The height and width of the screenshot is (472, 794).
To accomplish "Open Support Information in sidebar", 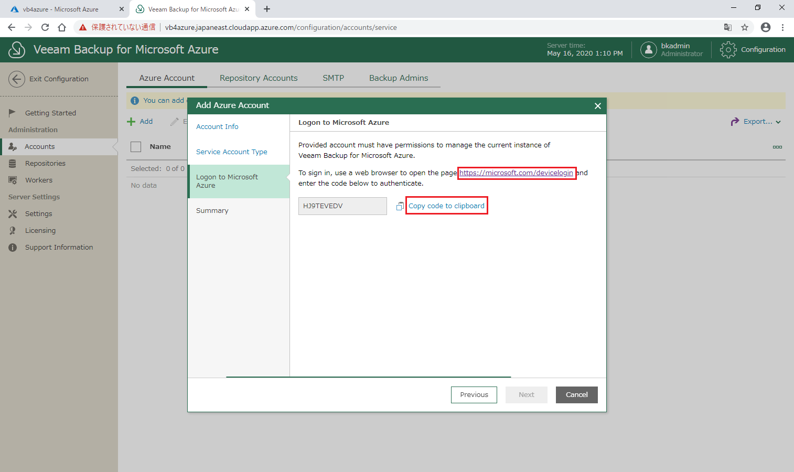I will [x=59, y=248].
